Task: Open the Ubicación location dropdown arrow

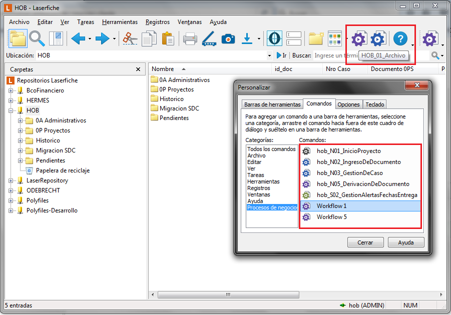Action: pos(269,55)
